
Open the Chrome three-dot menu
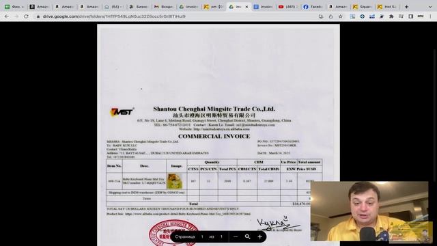(431, 16)
